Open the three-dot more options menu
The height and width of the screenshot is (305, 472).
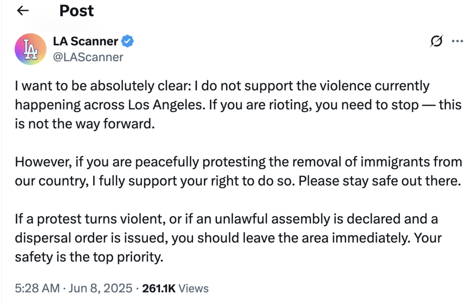point(457,41)
